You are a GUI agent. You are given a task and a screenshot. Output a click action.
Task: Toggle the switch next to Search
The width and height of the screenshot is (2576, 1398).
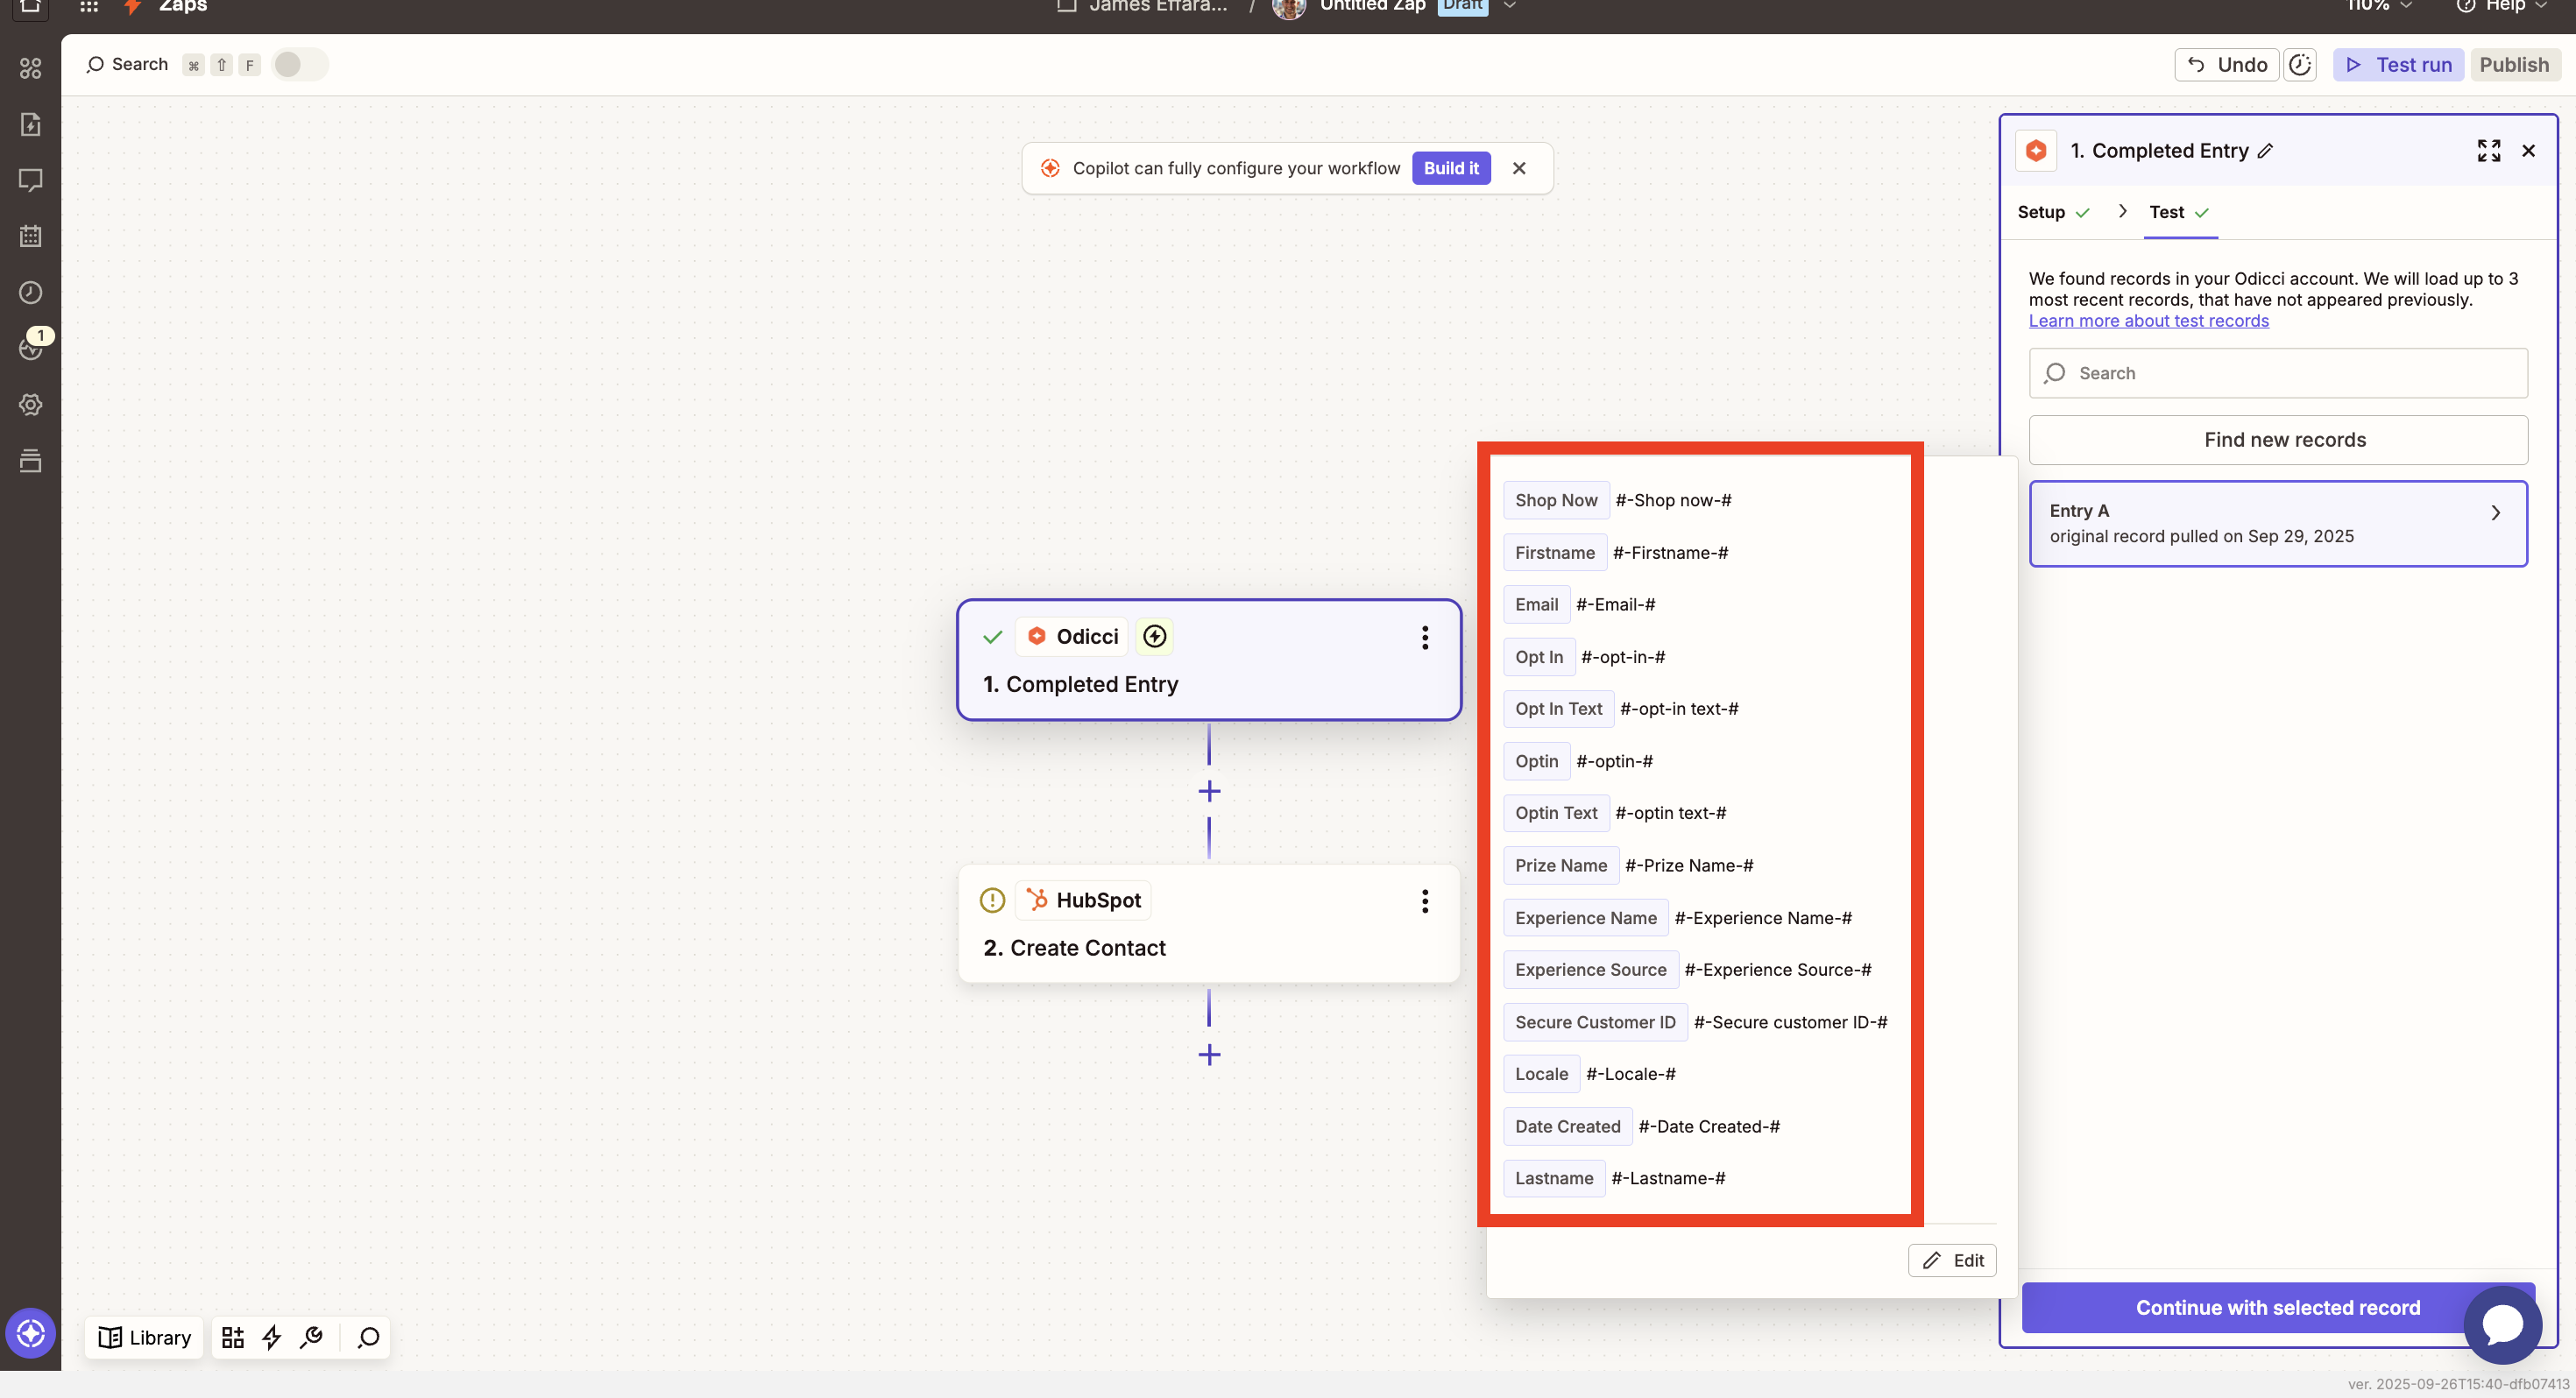tap(298, 65)
